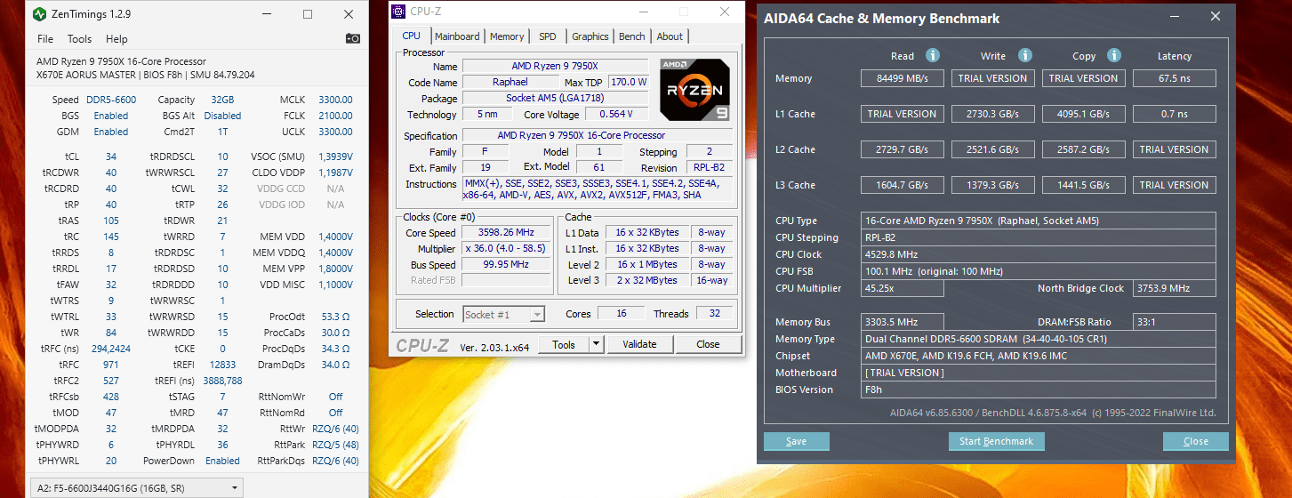Click the Package Socket AM5 (LGA1718) field

tap(554, 98)
